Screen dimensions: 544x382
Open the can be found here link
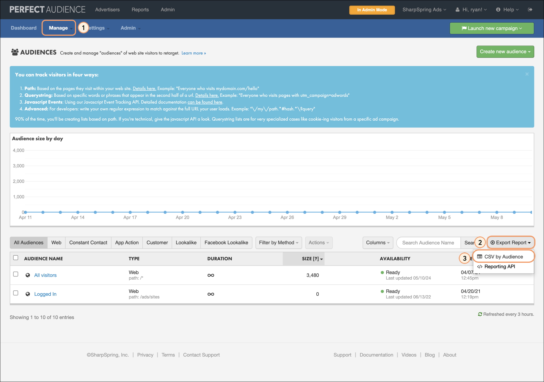click(205, 102)
